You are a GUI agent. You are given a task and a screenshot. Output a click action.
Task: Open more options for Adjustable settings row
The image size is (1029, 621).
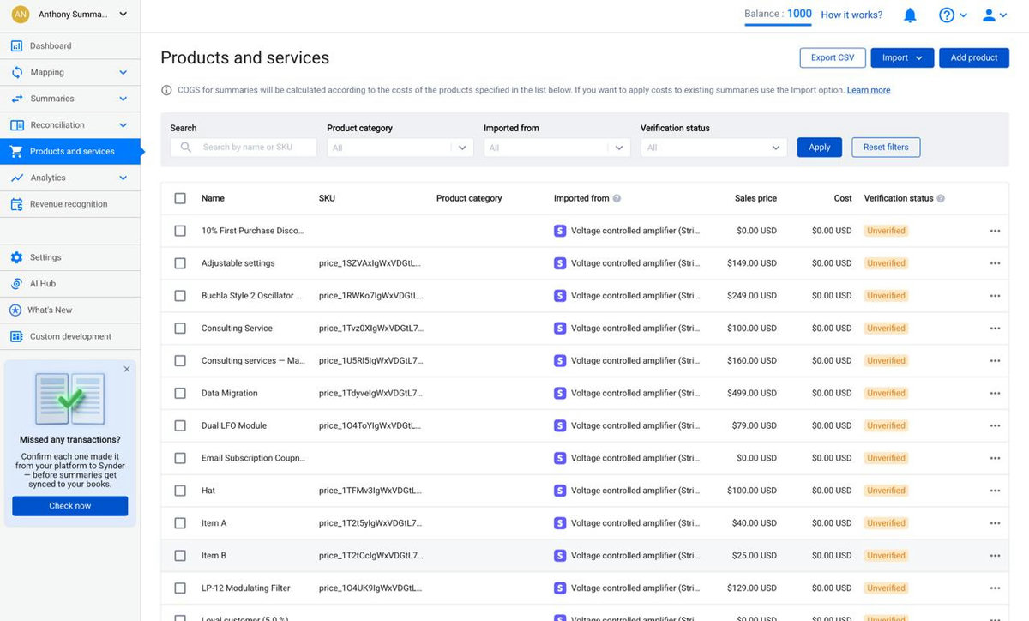point(995,263)
